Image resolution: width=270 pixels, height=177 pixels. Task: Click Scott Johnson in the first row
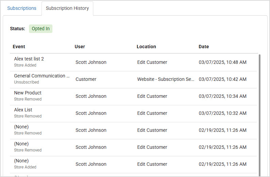(91, 62)
